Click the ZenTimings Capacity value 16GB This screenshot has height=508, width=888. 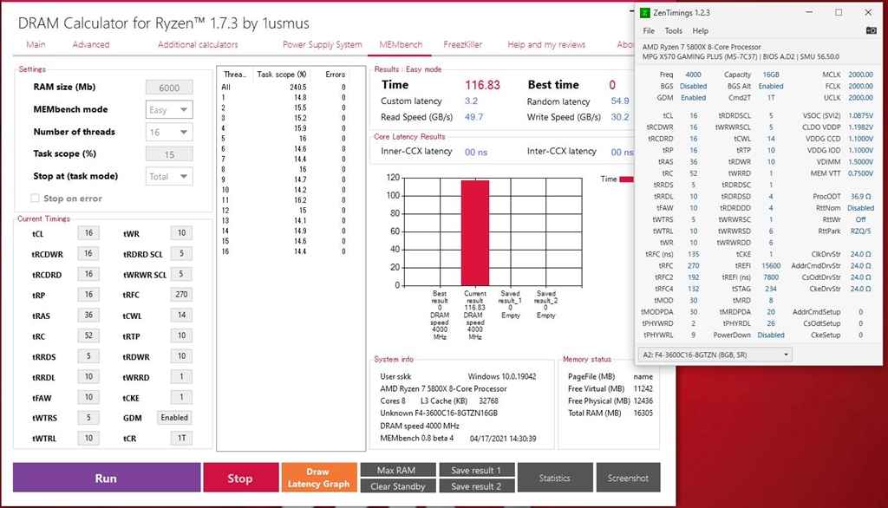(771, 75)
